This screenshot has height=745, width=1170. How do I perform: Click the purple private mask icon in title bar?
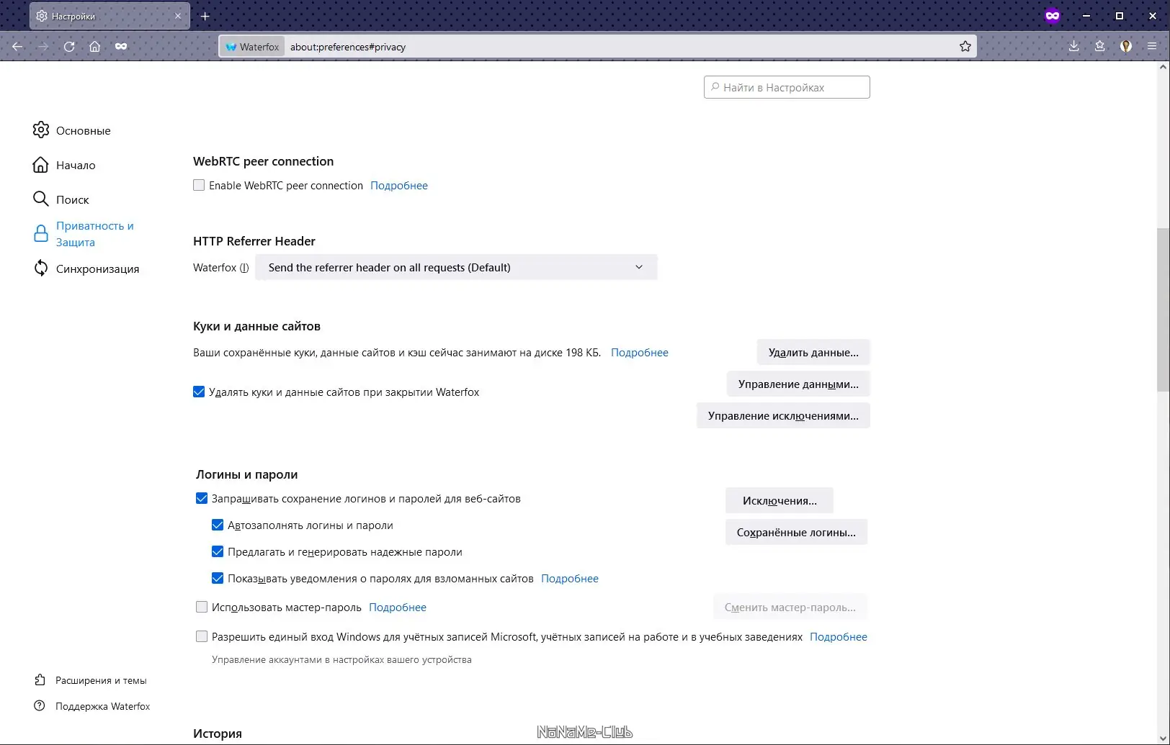pos(1053,16)
